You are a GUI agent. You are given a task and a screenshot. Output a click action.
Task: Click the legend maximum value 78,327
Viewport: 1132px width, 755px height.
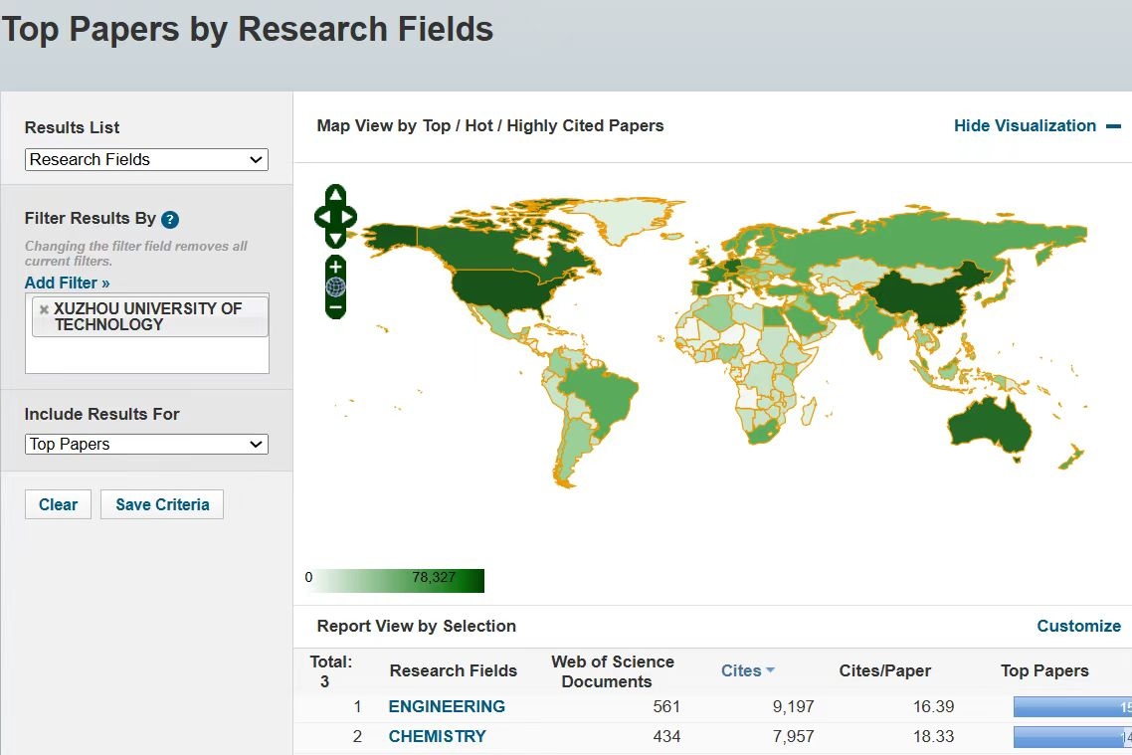pyautogui.click(x=434, y=577)
